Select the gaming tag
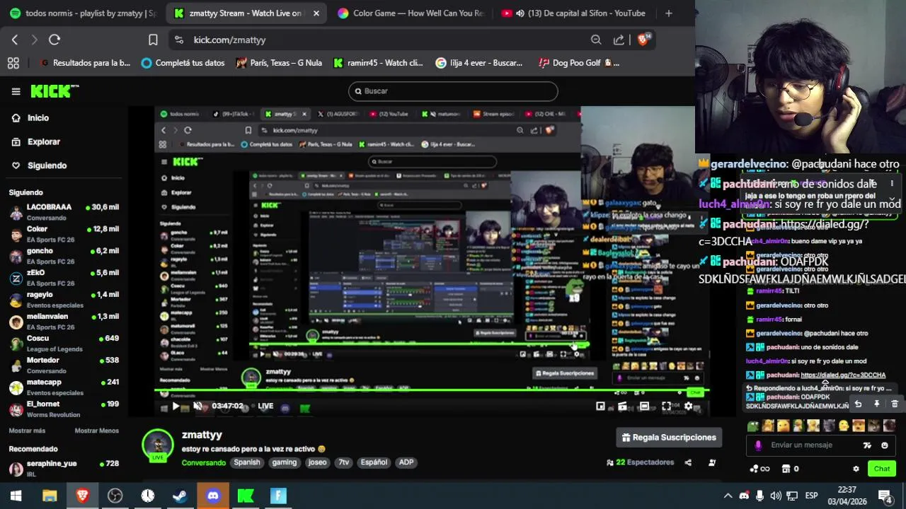The image size is (906, 509). (x=285, y=462)
